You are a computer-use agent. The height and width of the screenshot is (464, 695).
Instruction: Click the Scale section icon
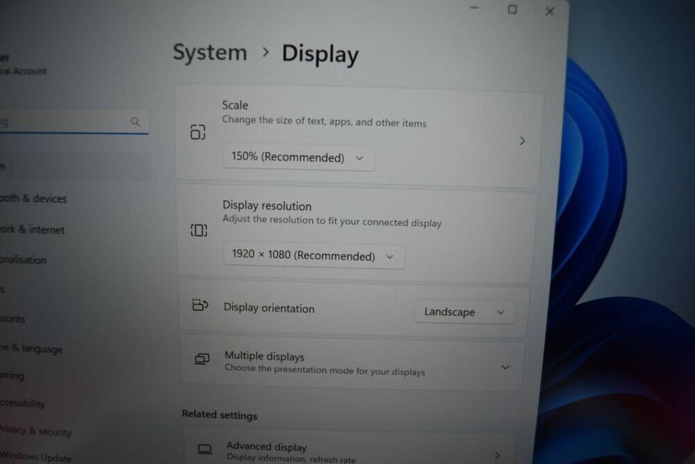coord(197,132)
